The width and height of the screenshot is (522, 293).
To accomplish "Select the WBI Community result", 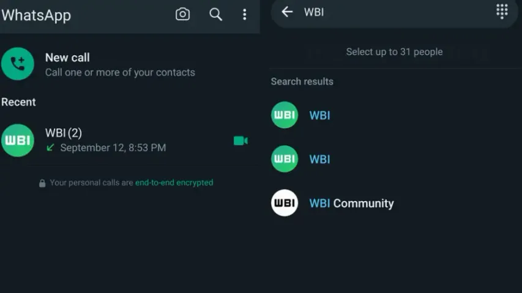I will tap(351, 203).
